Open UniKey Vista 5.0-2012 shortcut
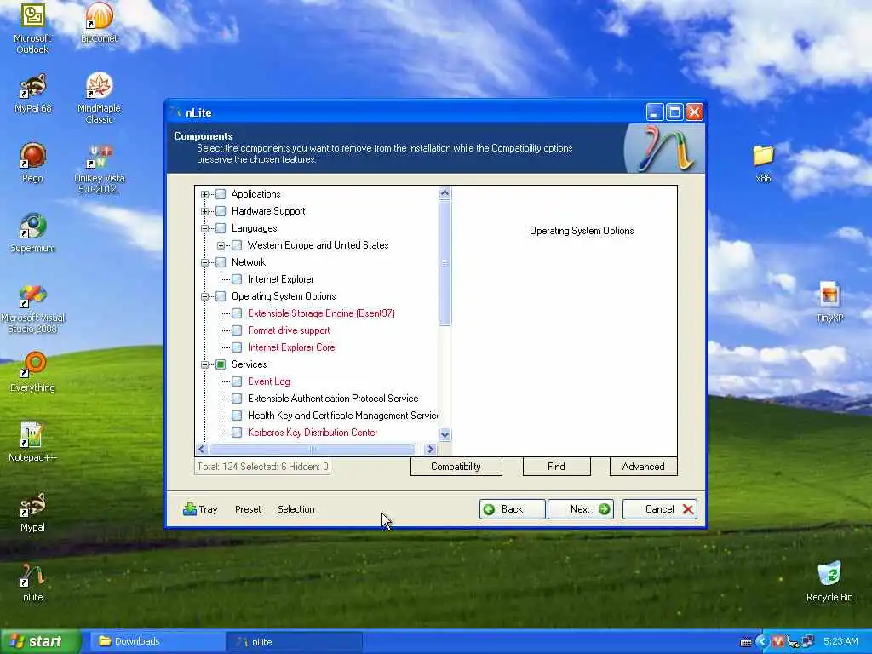The height and width of the screenshot is (654, 872). [x=99, y=169]
